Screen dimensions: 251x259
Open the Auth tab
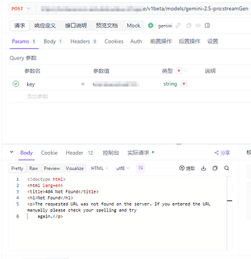(136, 41)
